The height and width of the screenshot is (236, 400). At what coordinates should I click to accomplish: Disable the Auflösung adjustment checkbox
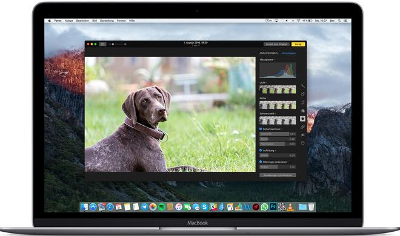pos(261,150)
